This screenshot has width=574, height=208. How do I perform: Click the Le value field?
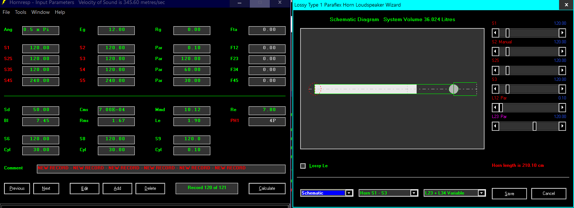click(x=192, y=121)
